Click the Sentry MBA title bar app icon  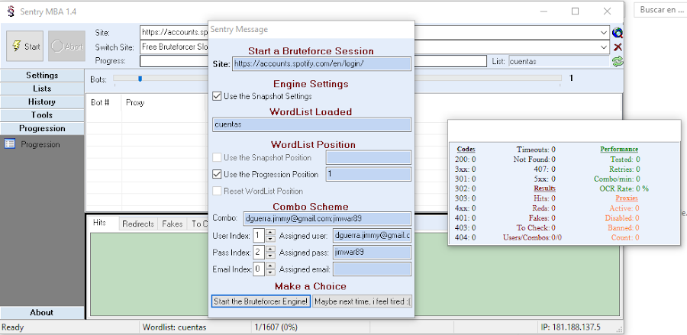(11, 11)
